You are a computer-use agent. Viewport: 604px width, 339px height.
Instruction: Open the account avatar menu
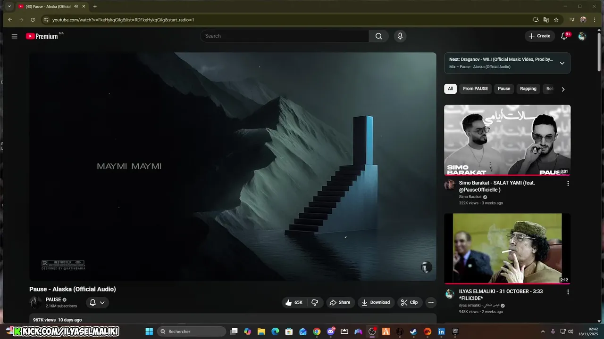582,36
